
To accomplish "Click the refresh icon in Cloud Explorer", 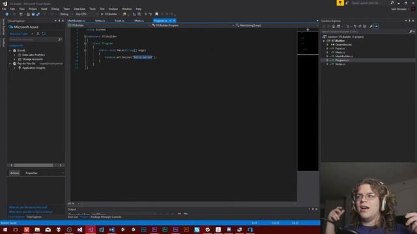I will click(x=44, y=34).
